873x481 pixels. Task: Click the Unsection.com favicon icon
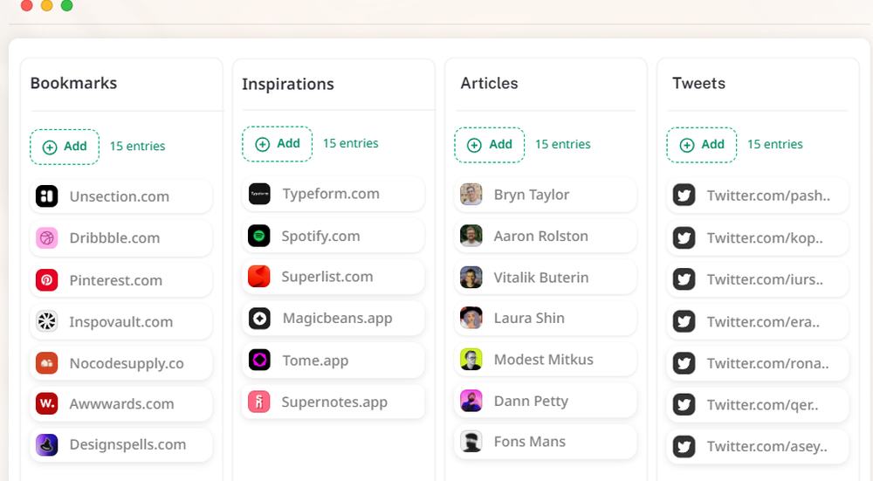click(x=46, y=196)
